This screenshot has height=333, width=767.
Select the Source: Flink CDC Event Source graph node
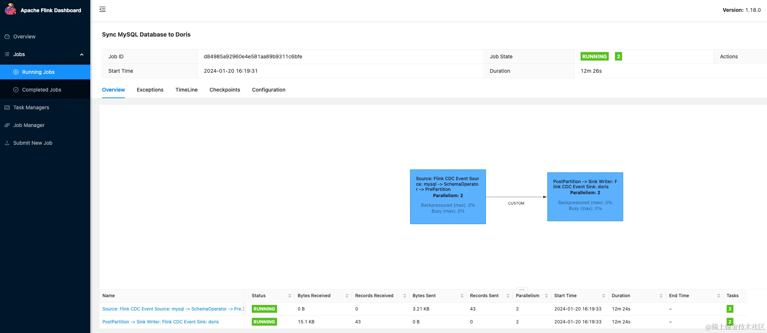[448, 197]
